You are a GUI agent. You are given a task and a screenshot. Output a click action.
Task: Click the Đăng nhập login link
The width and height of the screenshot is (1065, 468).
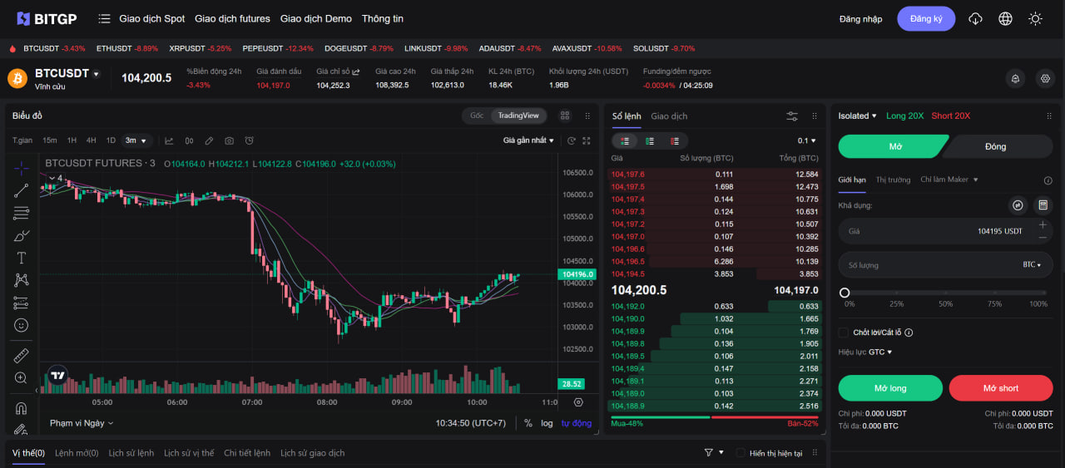tap(861, 19)
